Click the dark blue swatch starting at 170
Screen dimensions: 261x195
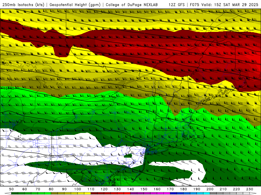pyautogui.click(x=174, y=193)
